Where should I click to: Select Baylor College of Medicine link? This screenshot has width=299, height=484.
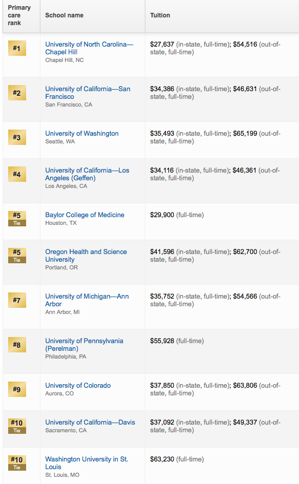coord(84,215)
